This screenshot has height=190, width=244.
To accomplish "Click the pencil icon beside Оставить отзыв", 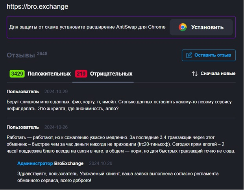I will point(189,55).
